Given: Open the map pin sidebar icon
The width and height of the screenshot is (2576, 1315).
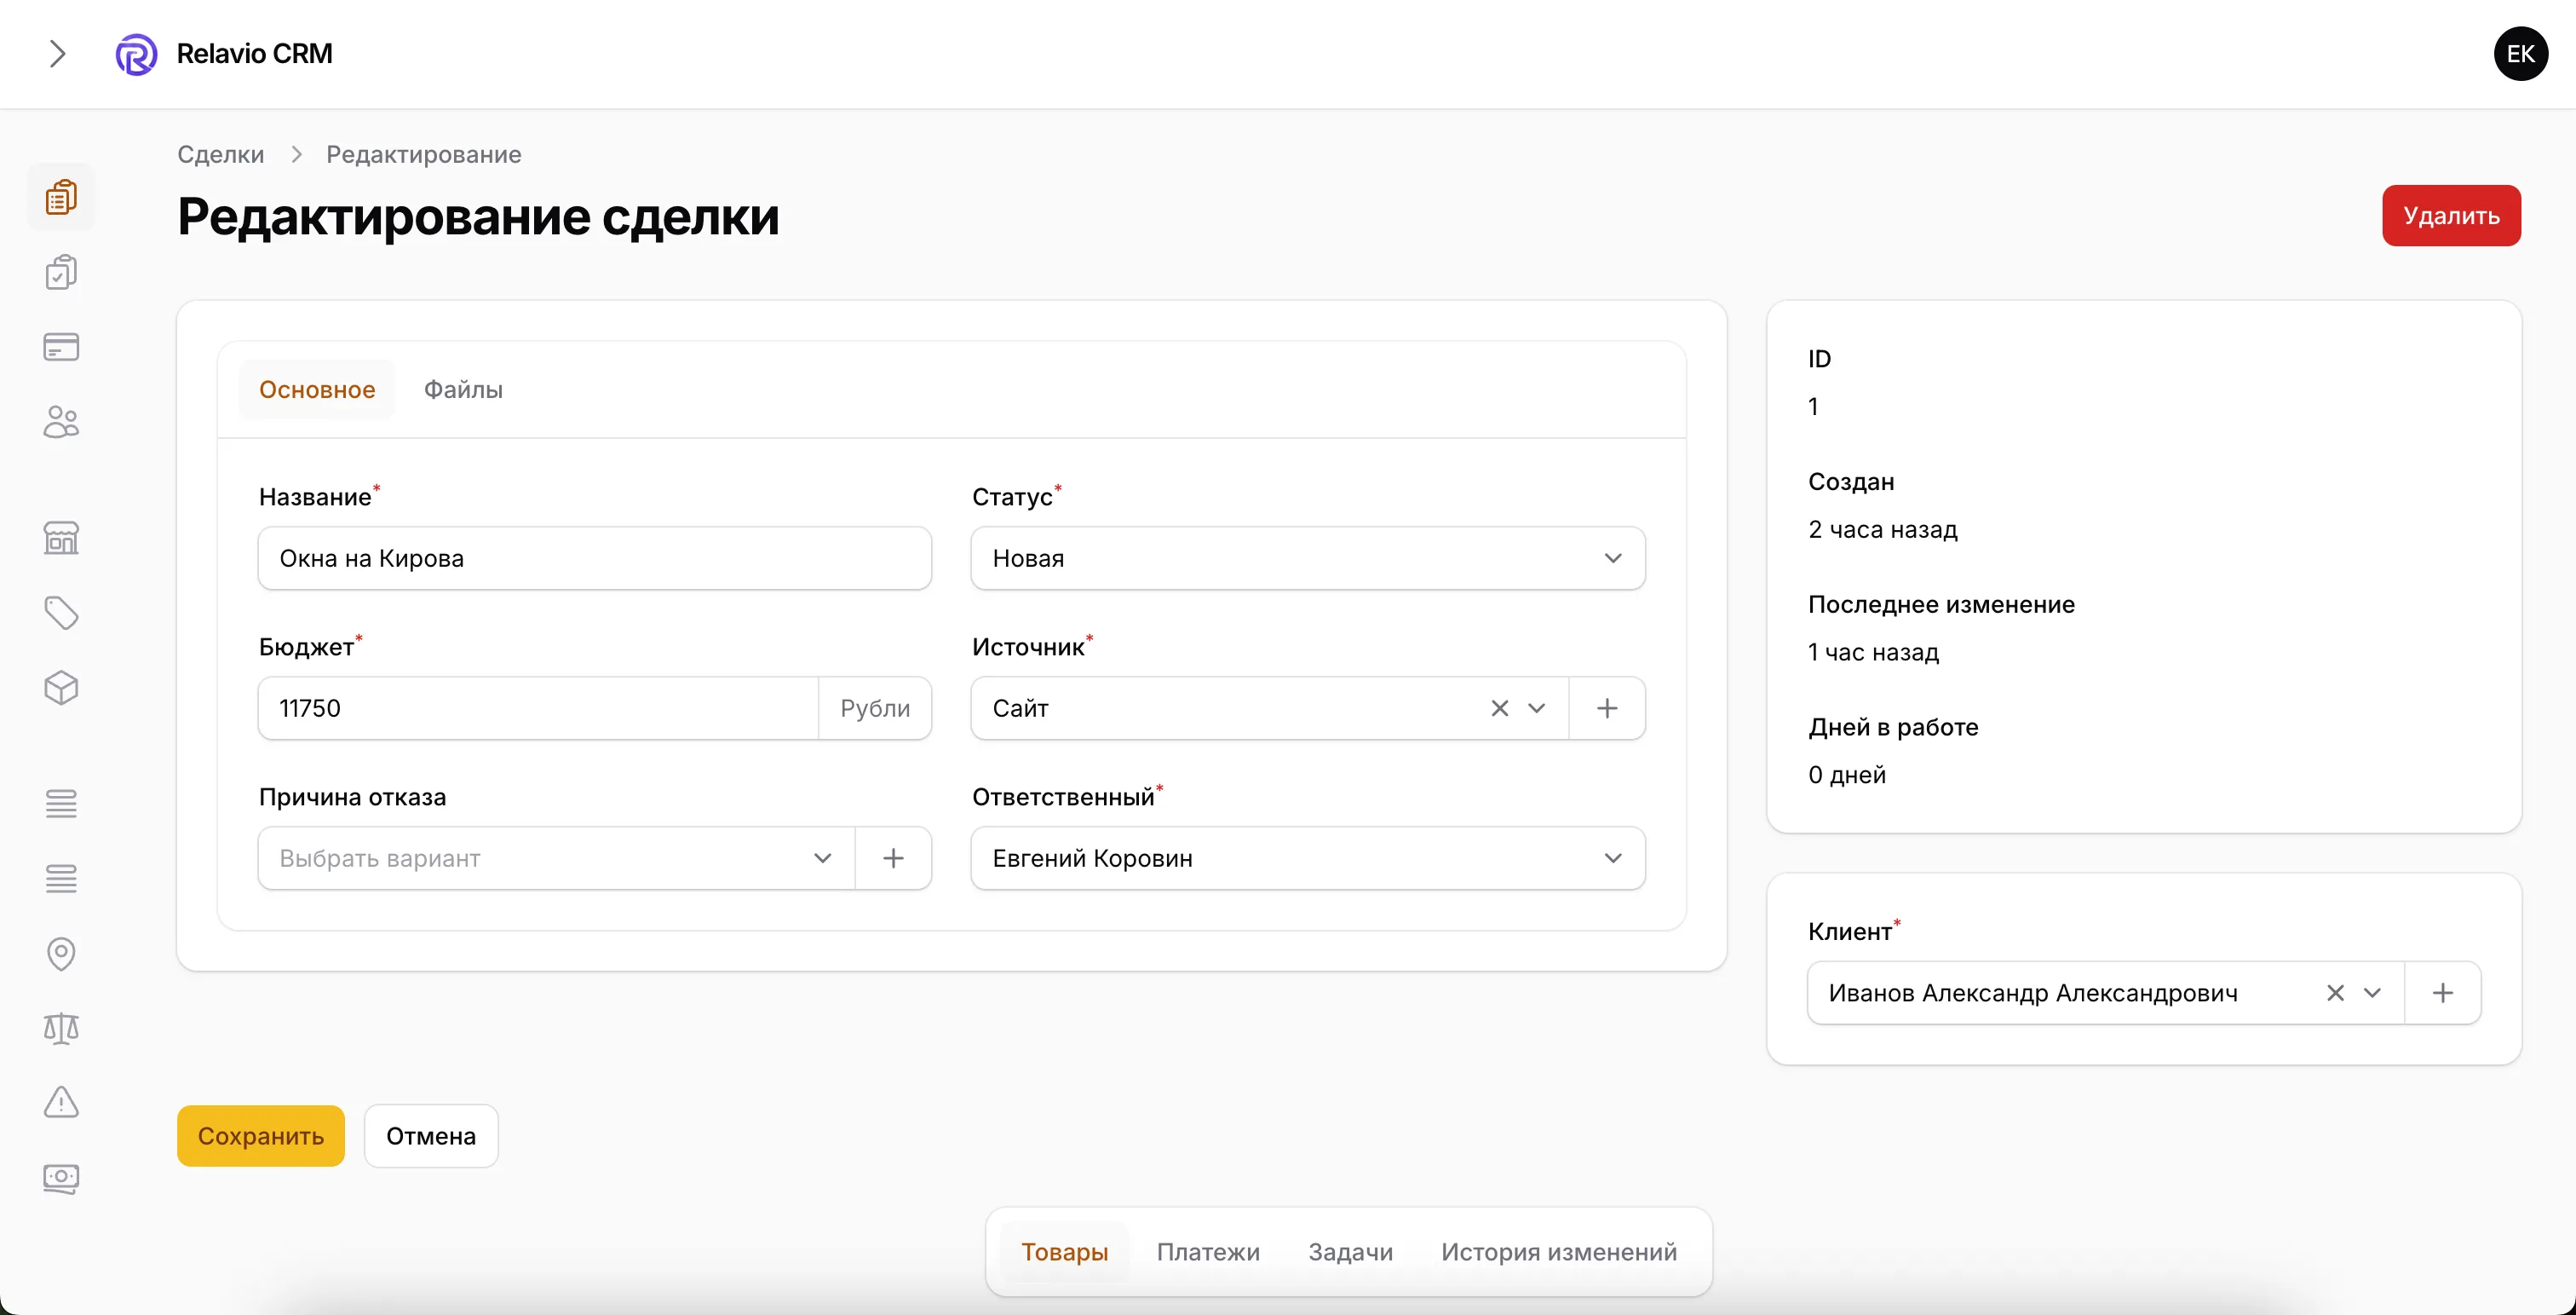Looking at the screenshot, I should pyautogui.click(x=61, y=953).
